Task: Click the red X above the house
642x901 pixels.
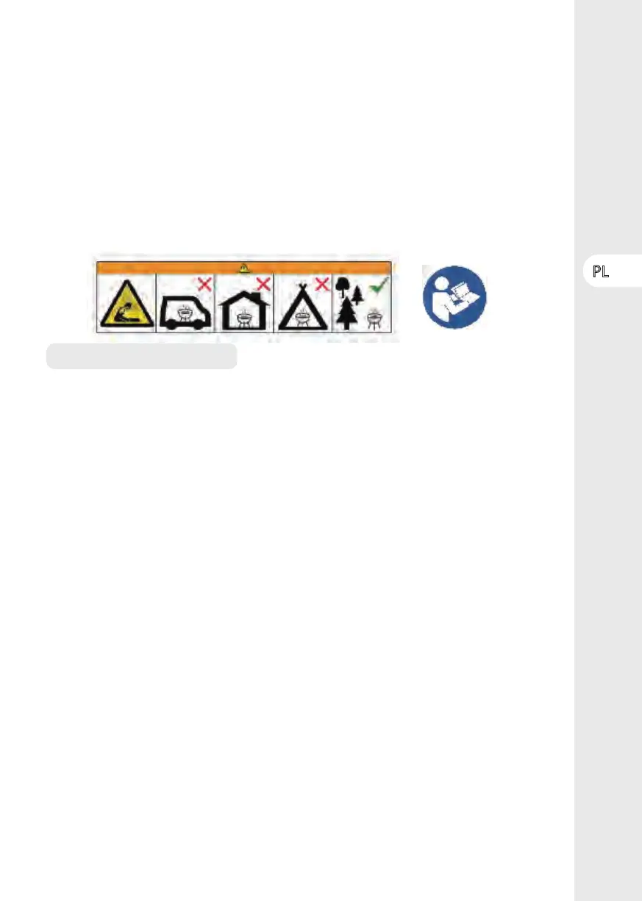Action: 263,284
